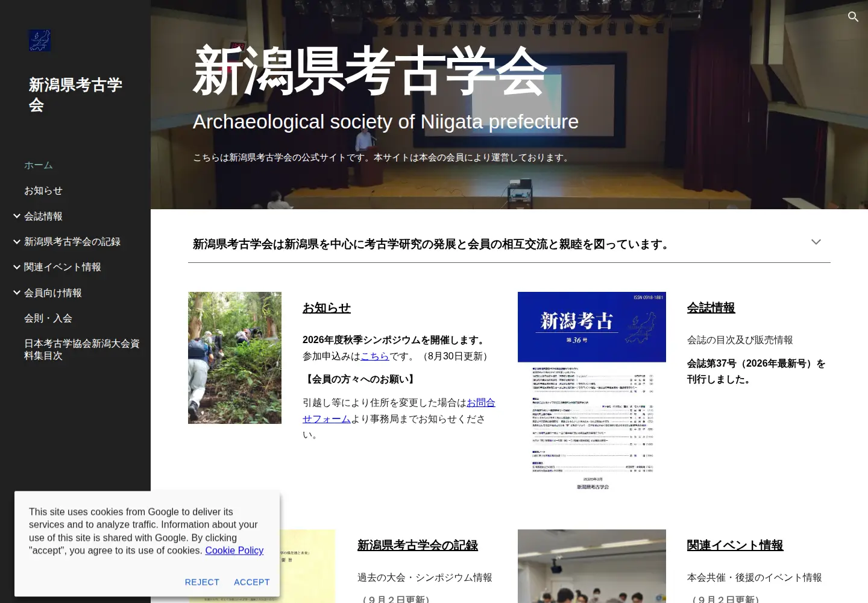The image size is (868, 603).
Task: Open the site search magnifier icon
Action: coord(853,17)
